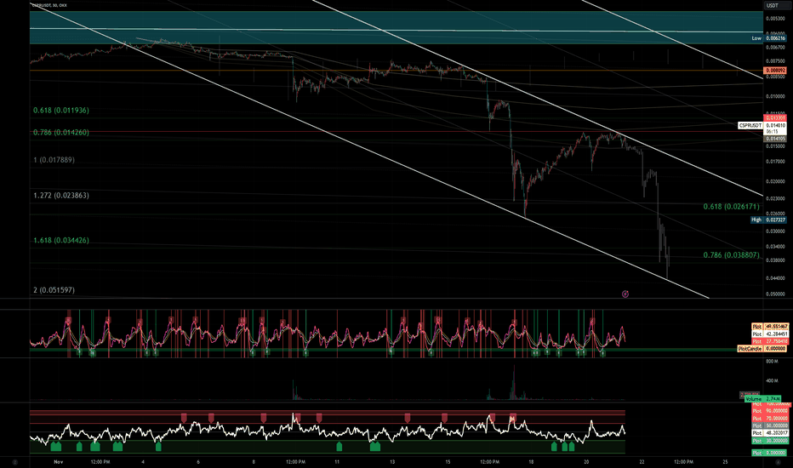Viewport: 793px width, 468px height.
Task: Click the Plot 30.000000 level label
Action: [769, 441]
